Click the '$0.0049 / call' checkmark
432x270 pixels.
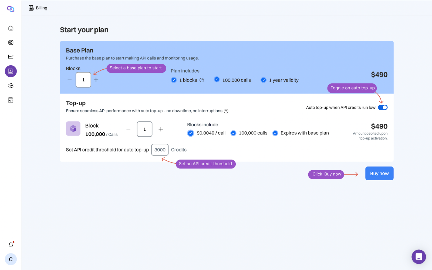point(191,133)
